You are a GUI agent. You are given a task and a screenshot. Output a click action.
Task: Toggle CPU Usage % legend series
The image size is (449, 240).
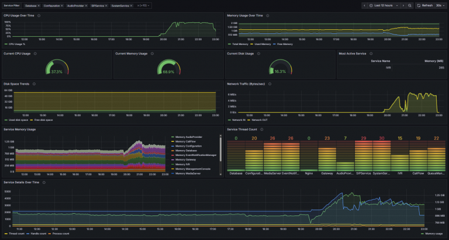point(15,44)
